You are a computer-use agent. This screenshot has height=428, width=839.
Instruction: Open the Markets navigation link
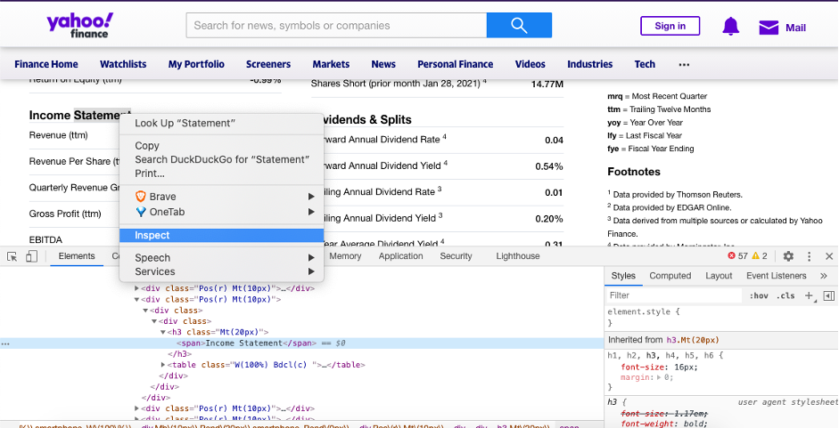tap(331, 64)
